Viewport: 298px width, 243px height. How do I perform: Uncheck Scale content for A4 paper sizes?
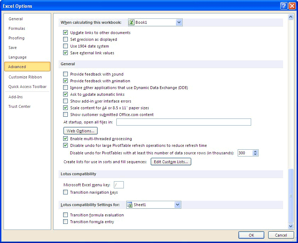65,108
